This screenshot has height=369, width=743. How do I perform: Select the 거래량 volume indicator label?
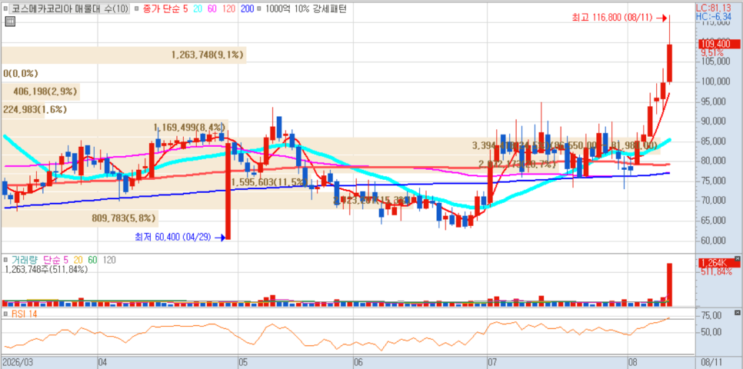(x=25, y=260)
